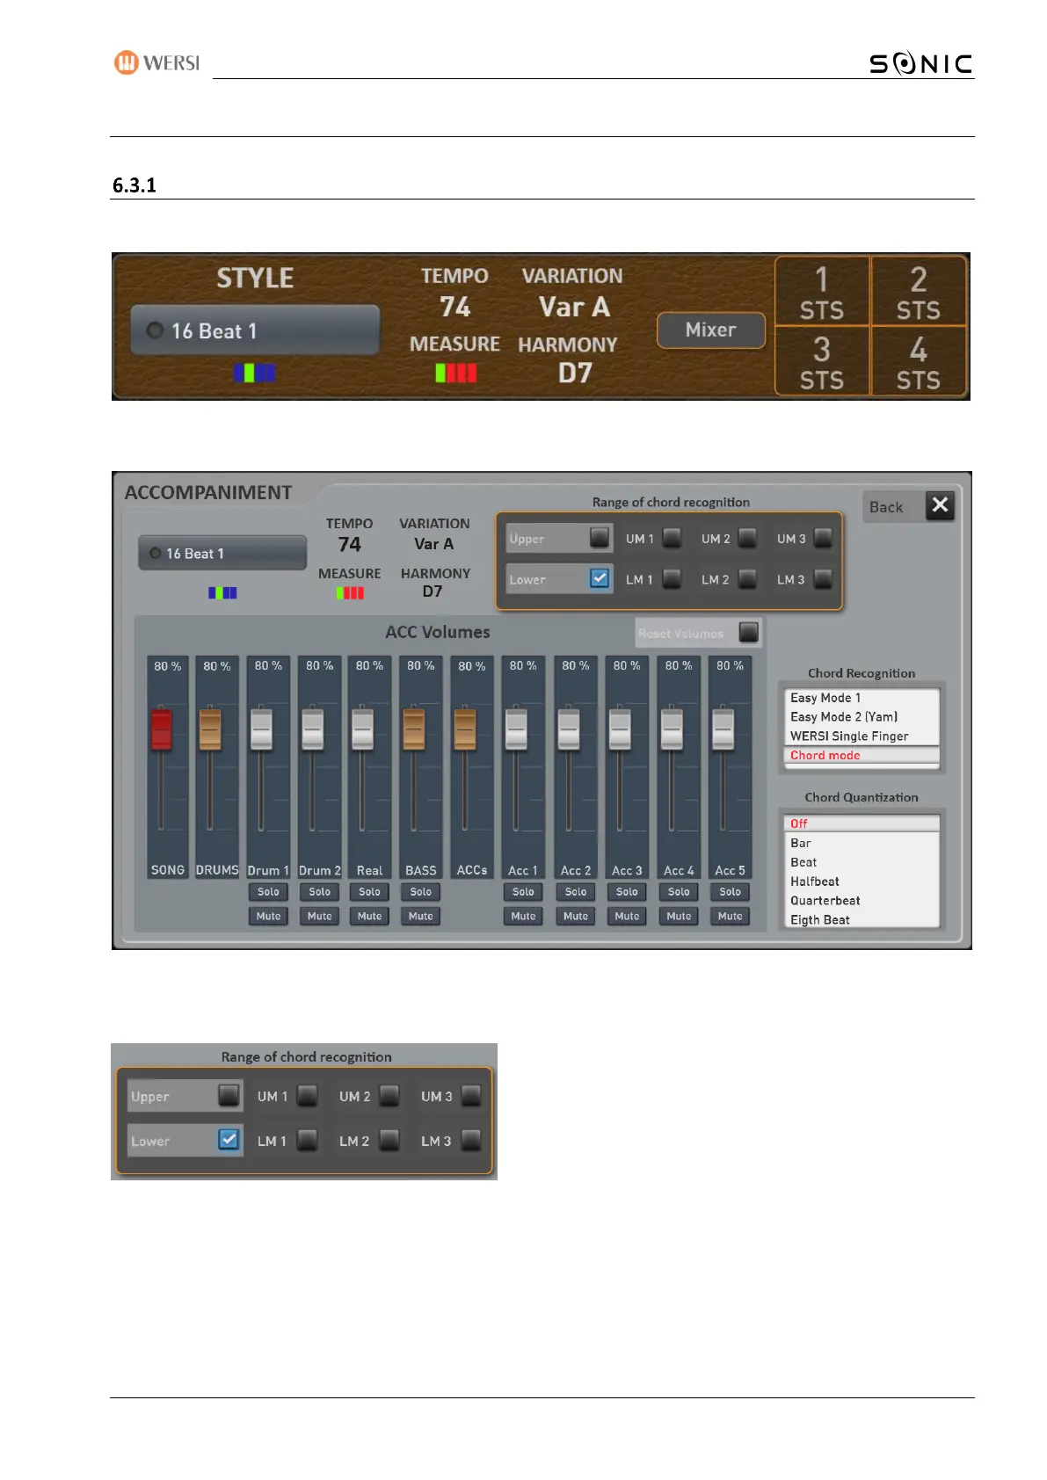Toggle UM 3 checkbox in Accompaniment window
Screen dimensions: 1047x1480
point(823,538)
